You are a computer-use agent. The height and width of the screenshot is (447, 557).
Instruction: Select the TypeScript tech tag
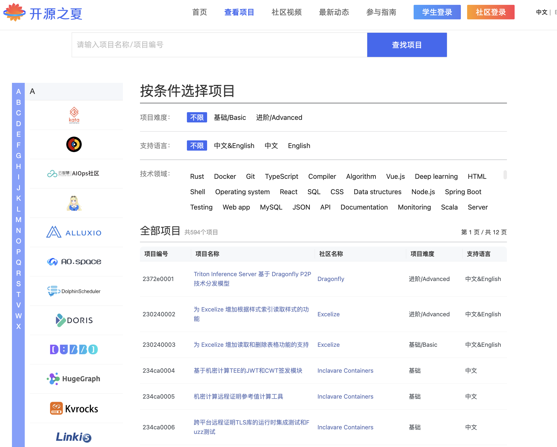point(282,176)
